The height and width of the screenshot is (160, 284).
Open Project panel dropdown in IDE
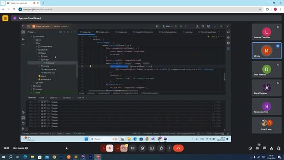click(32, 32)
